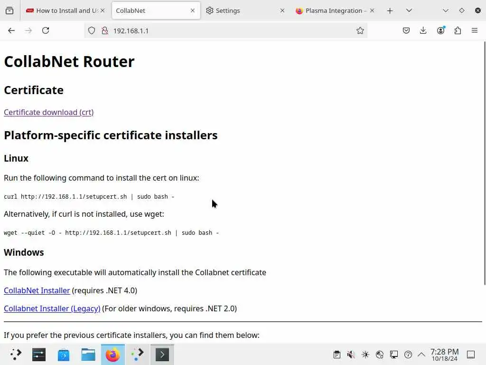This screenshot has height=365, width=486.
Task: Open System Settings from taskbar
Action: pos(39,354)
